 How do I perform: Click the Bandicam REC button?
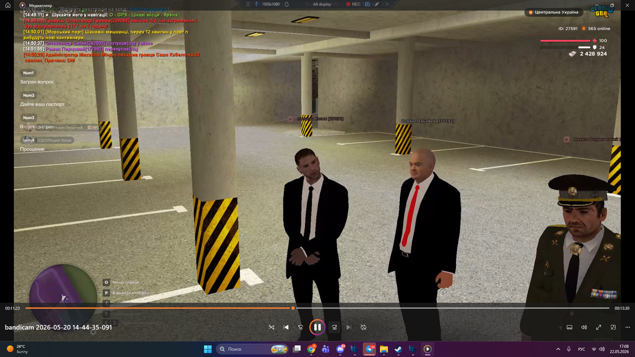coord(353,4)
